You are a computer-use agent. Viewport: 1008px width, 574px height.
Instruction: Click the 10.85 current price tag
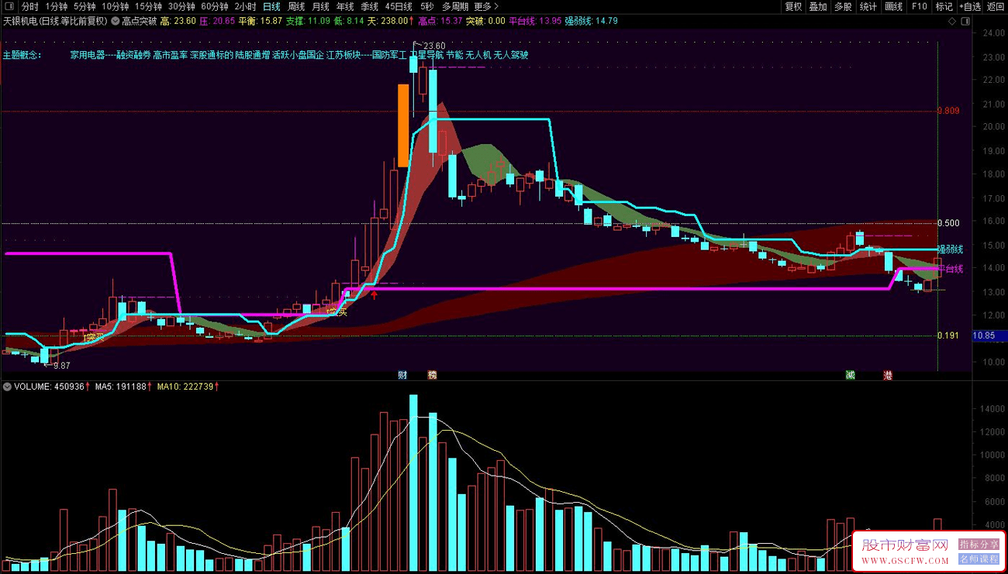tap(990, 335)
